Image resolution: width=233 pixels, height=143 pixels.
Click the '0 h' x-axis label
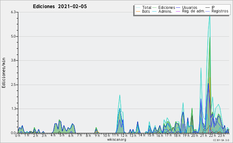(x=17, y=136)
